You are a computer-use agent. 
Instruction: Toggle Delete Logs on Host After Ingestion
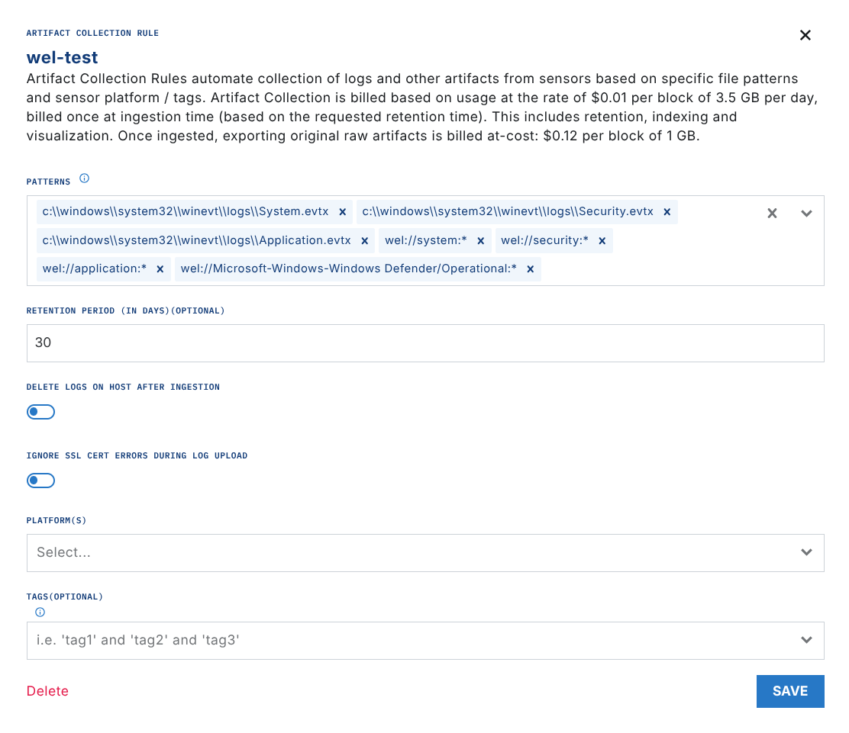tap(41, 412)
